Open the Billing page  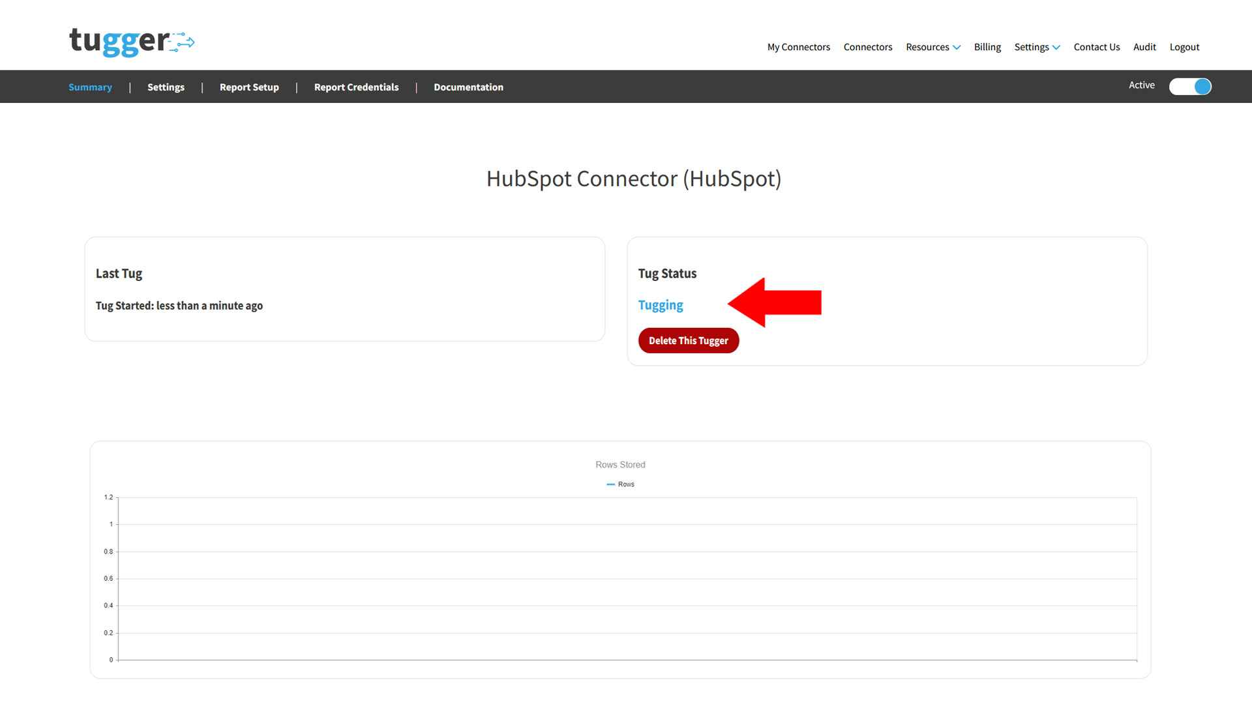tap(987, 47)
